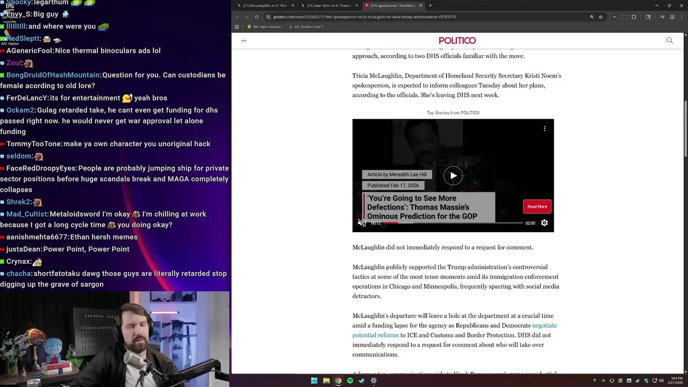The height and width of the screenshot is (387, 688).
Task: Go forward in the browser
Action: (247, 17)
